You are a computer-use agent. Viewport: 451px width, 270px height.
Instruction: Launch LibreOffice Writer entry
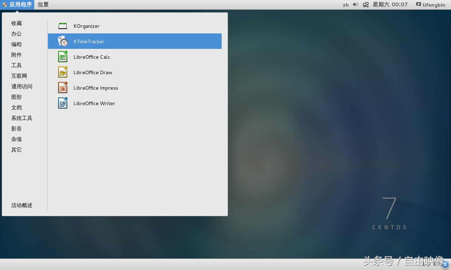coord(135,103)
